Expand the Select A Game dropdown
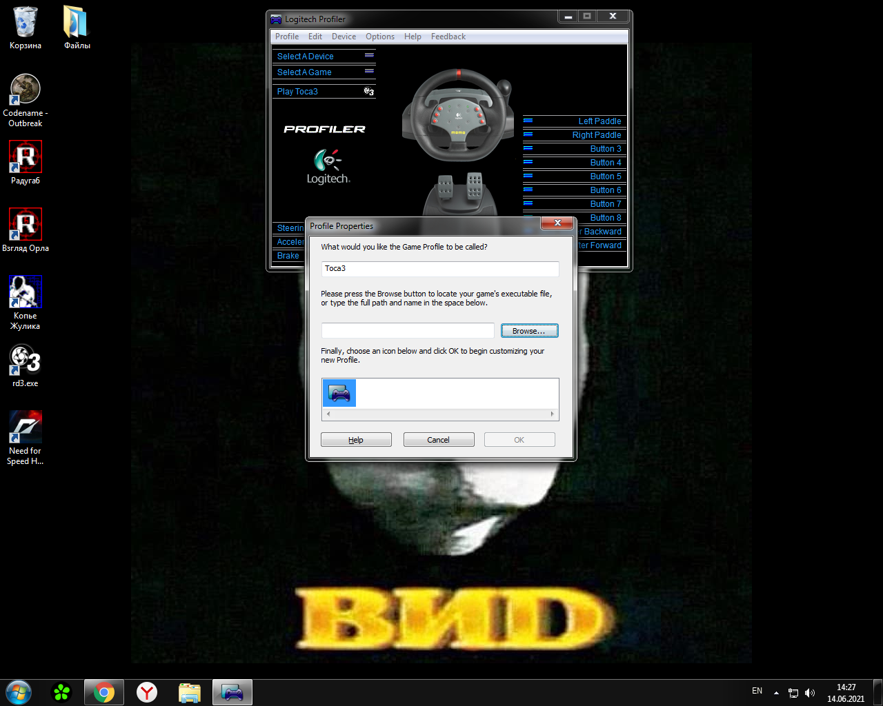Viewport: 883px width, 706px height. coord(369,72)
